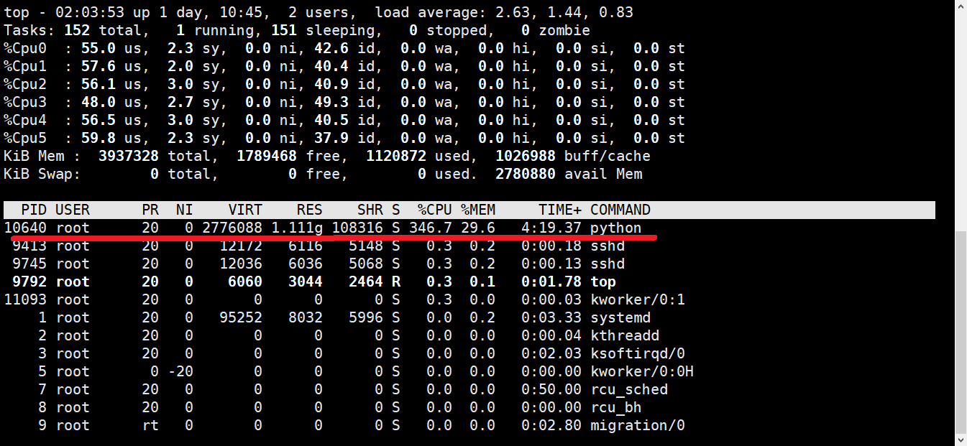Click the TIME+ column header

pyautogui.click(x=560, y=210)
